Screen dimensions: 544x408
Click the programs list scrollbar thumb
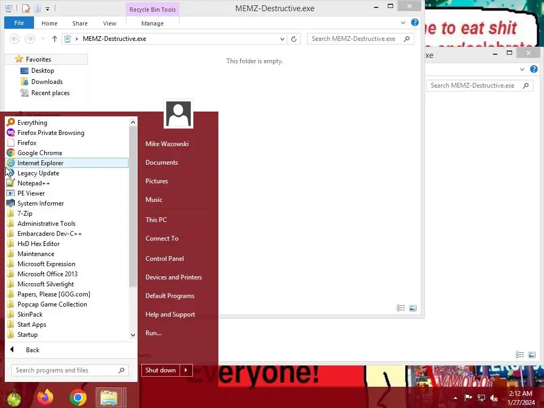click(x=133, y=207)
